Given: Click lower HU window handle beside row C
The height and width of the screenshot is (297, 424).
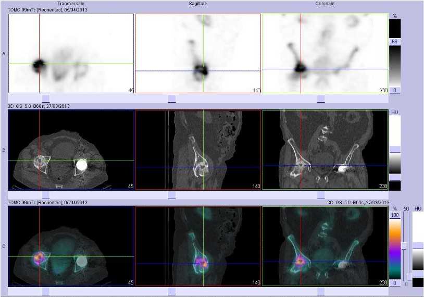Looking at the screenshot, I should pyautogui.click(x=418, y=274).
